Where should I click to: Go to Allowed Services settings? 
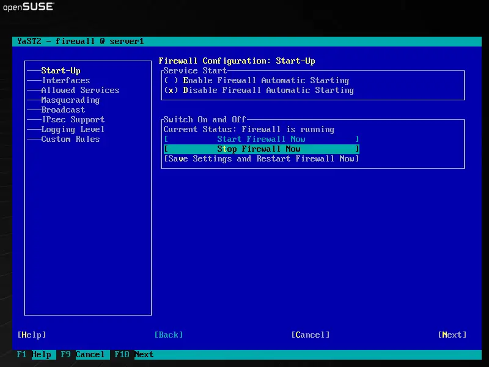click(80, 90)
